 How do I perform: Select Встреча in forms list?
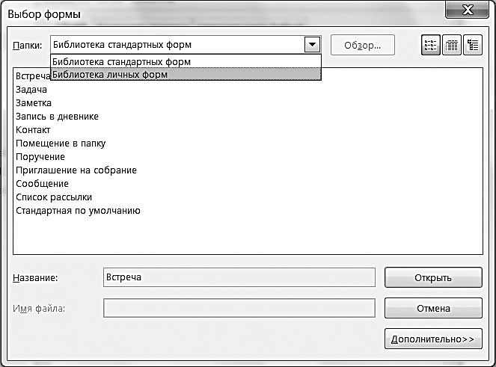33,76
